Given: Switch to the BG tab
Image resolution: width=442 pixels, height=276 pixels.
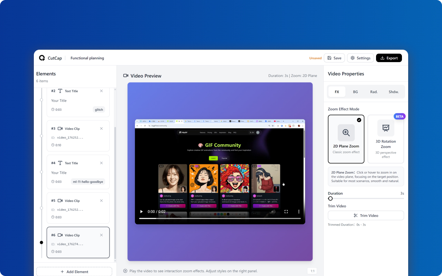Looking at the screenshot, I should (x=355, y=91).
